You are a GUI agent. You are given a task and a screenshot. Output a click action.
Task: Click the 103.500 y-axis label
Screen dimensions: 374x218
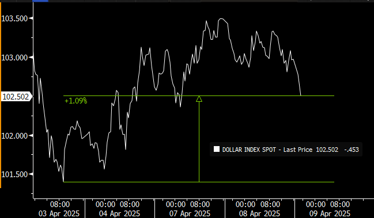point(14,18)
